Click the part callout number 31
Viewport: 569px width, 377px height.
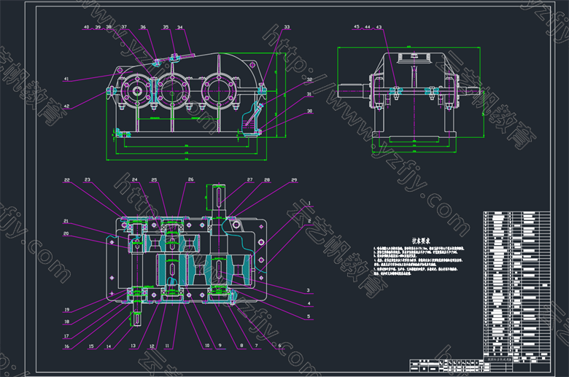(309, 94)
